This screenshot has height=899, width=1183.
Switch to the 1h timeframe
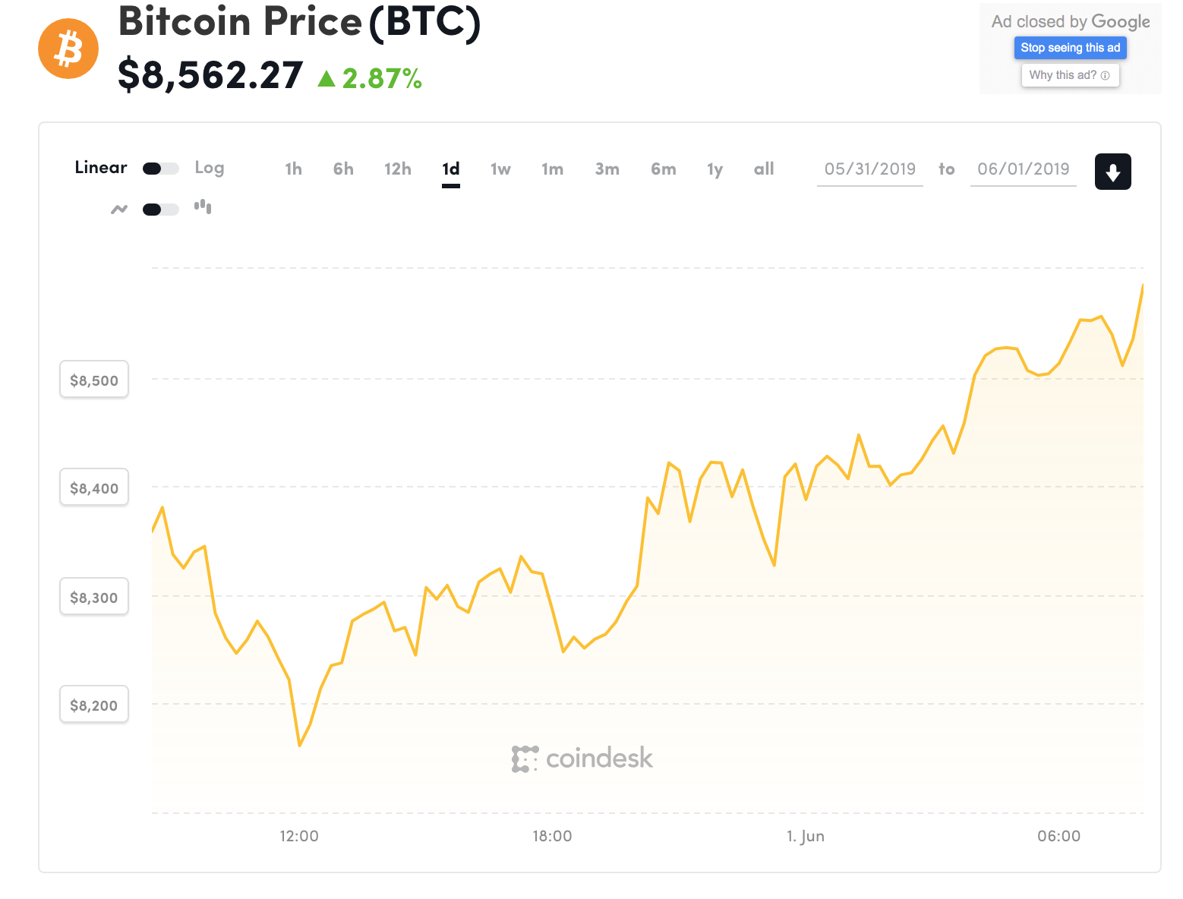(x=293, y=169)
